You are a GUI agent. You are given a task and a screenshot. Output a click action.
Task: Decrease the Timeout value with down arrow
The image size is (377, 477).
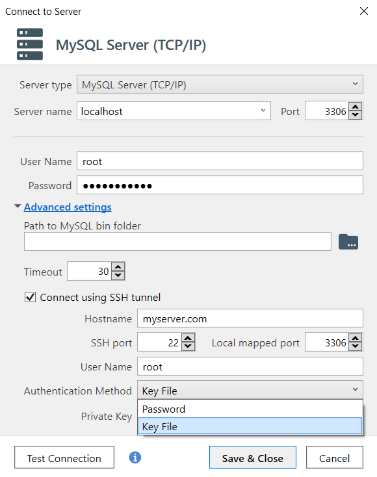point(118,275)
